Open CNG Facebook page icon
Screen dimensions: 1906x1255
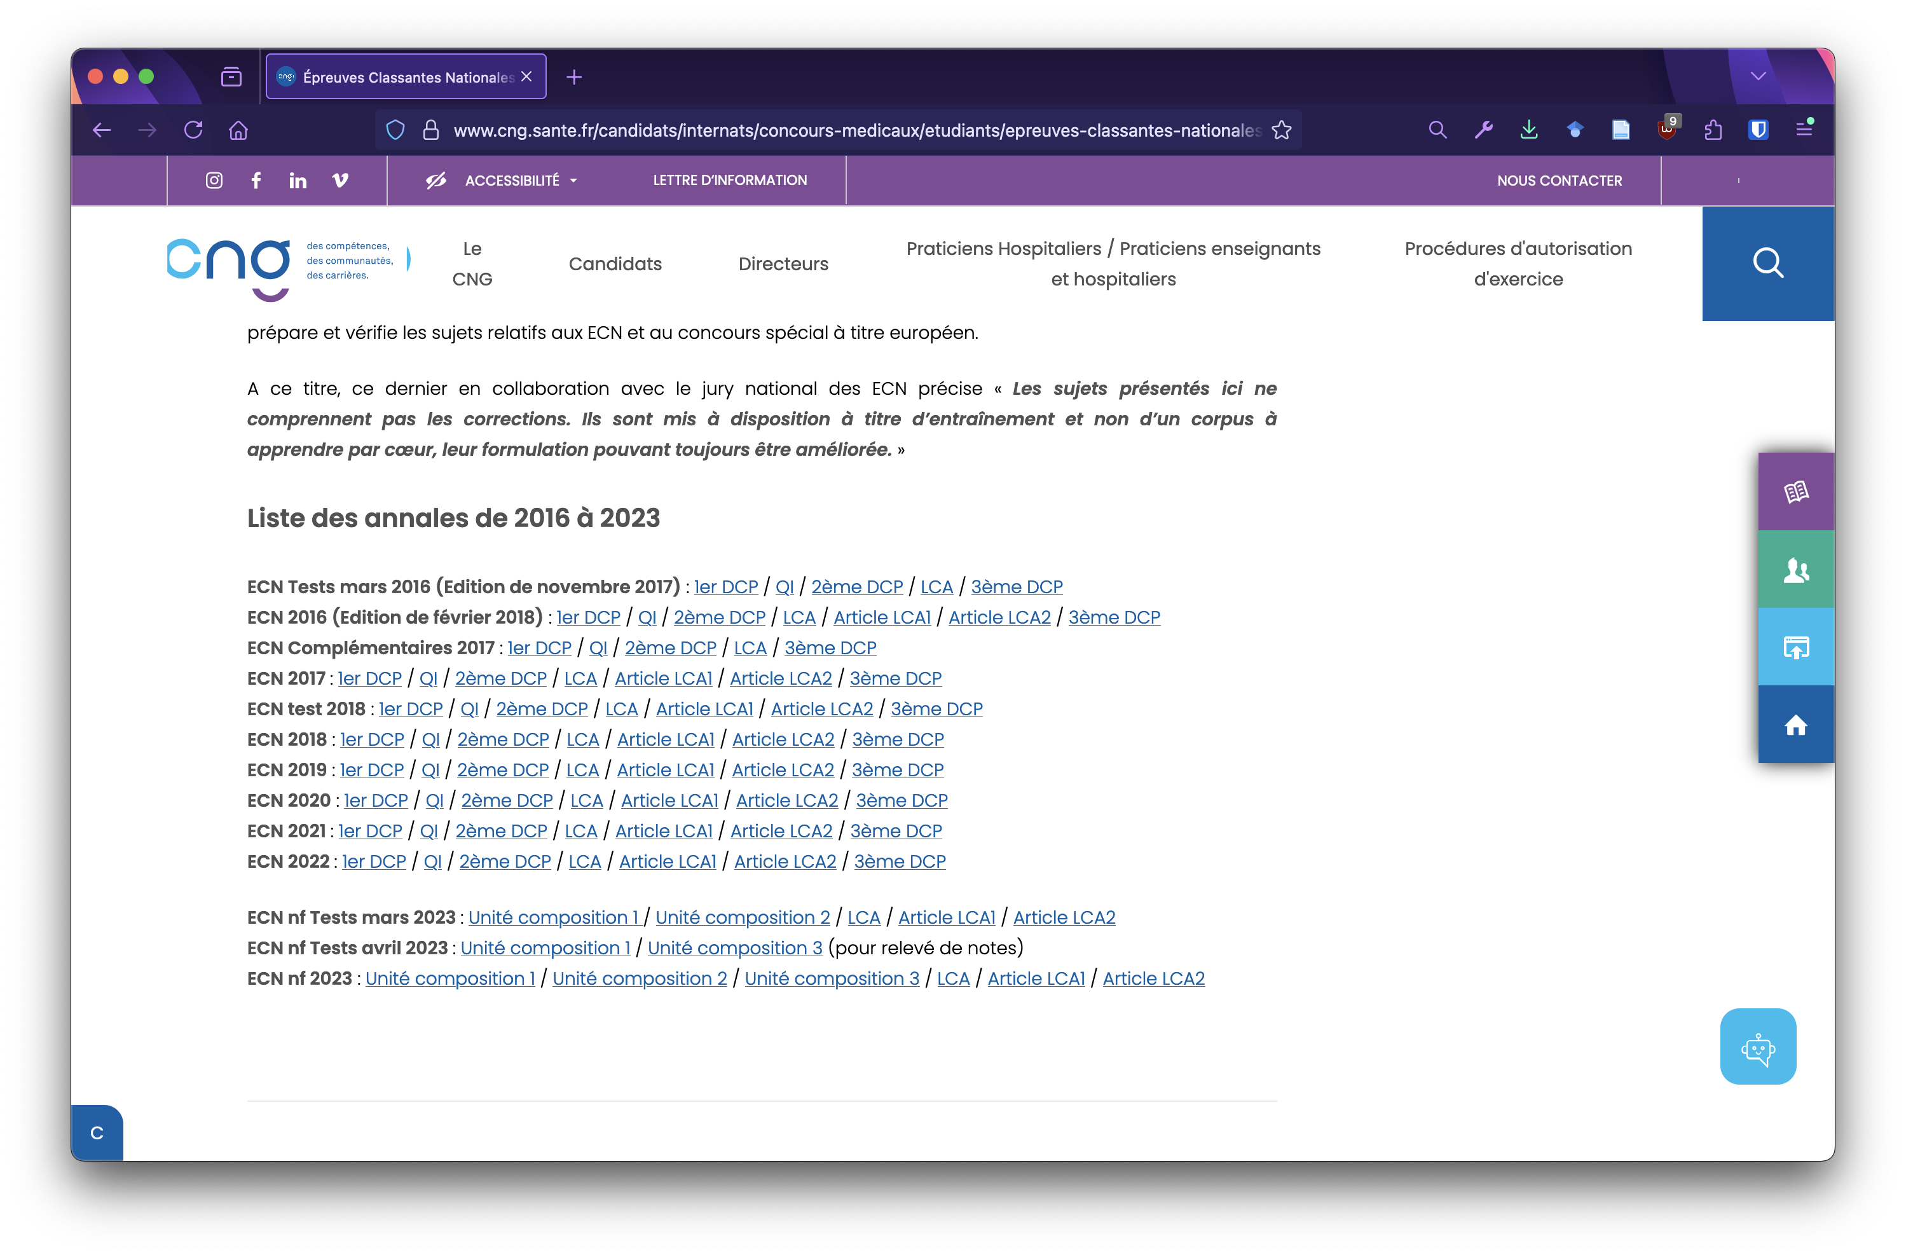(x=256, y=180)
